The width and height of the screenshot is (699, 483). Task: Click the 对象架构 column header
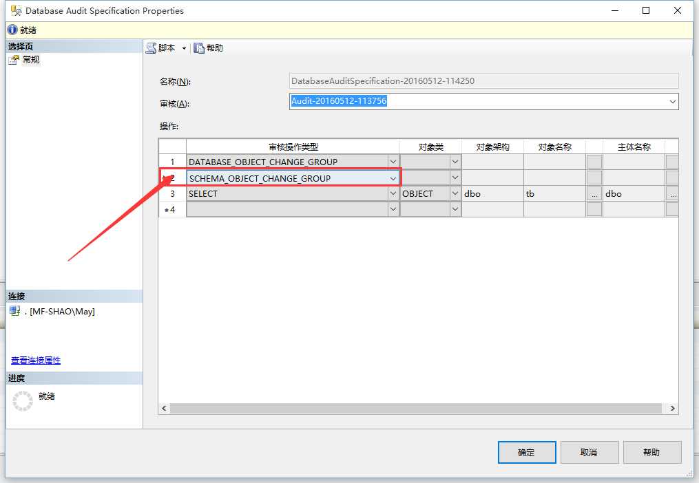[x=492, y=147]
